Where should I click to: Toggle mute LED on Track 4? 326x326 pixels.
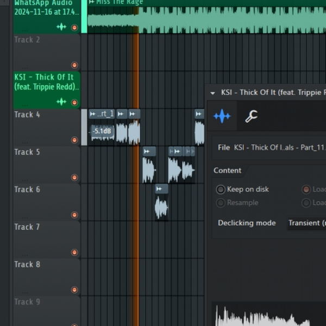[x=74, y=140]
